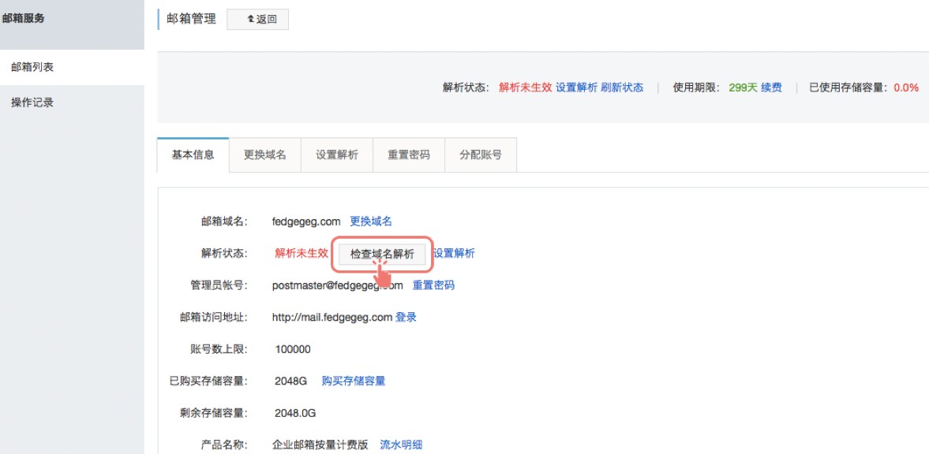Viewport: 929px width, 454px height.
Task: Select the 基本信息 tab
Action: pyautogui.click(x=193, y=155)
